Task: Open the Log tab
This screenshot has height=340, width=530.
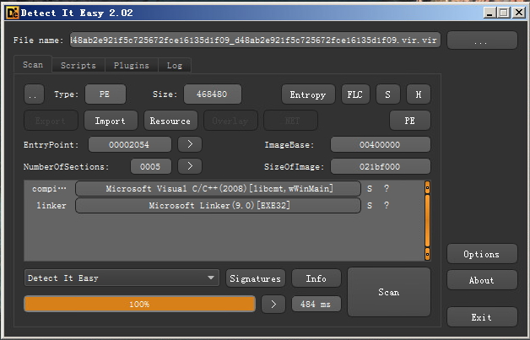Action: [175, 65]
